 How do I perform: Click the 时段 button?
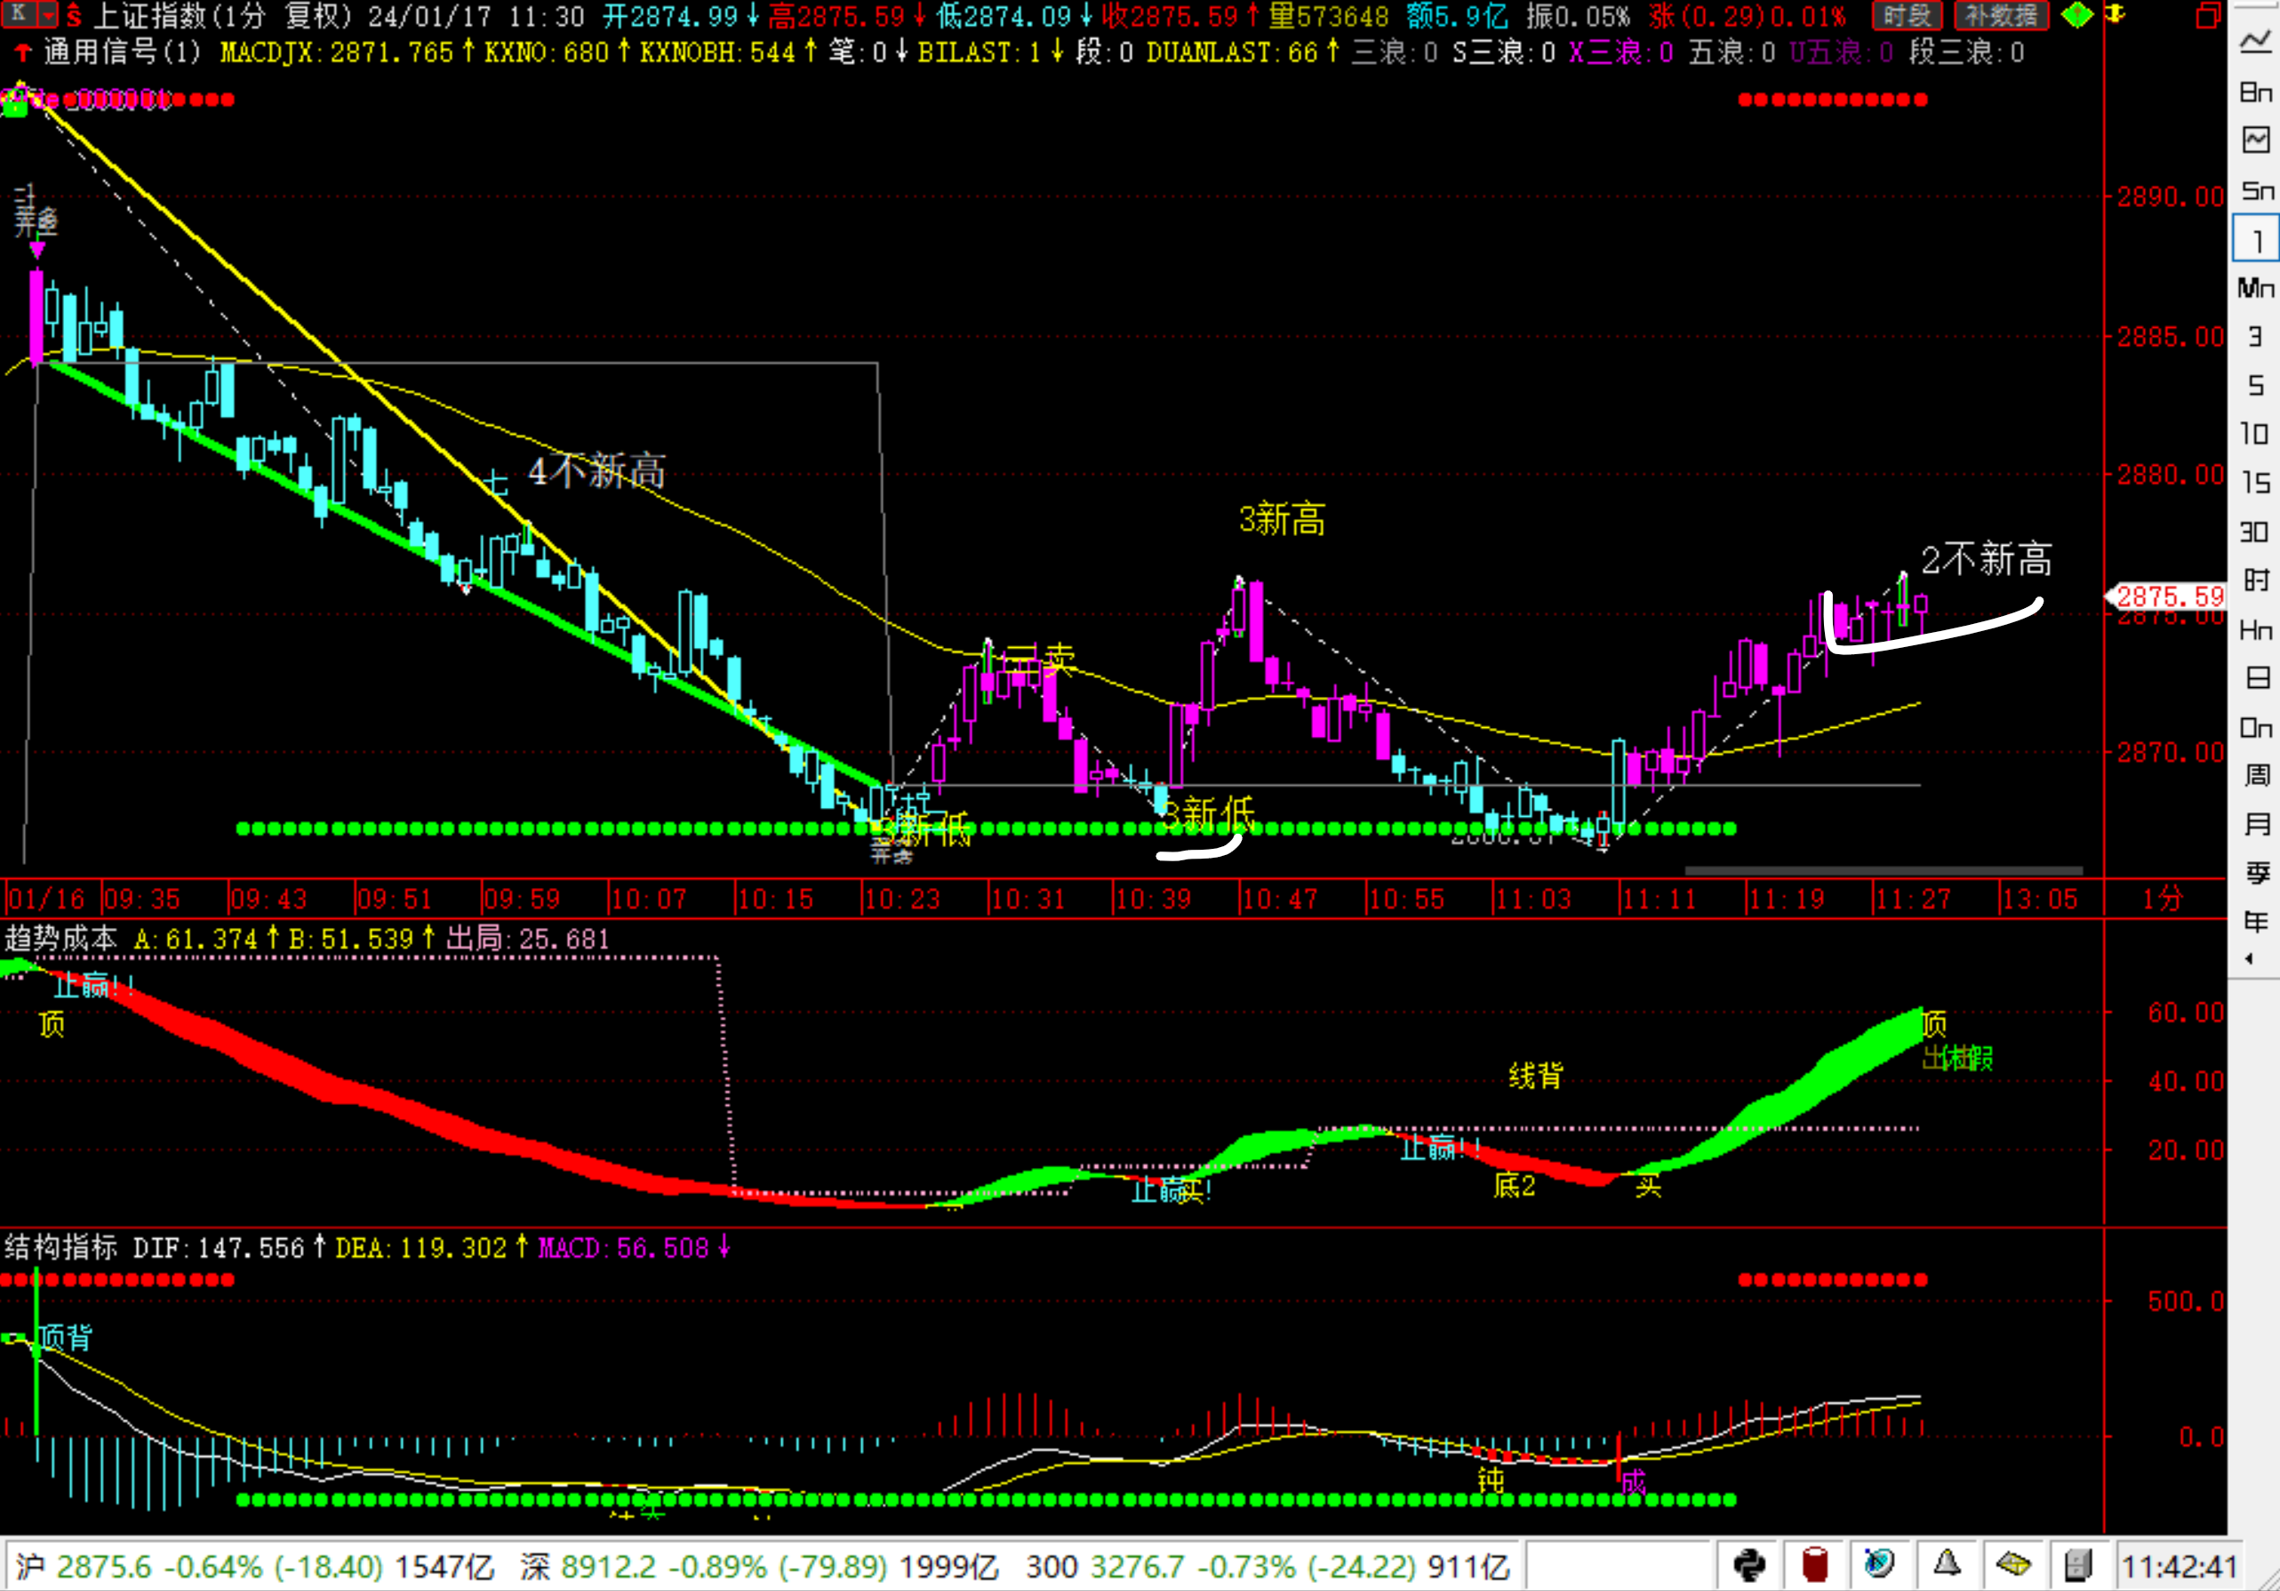coord(1907,16)
